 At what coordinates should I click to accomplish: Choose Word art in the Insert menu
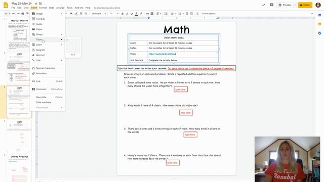[47, 55]
